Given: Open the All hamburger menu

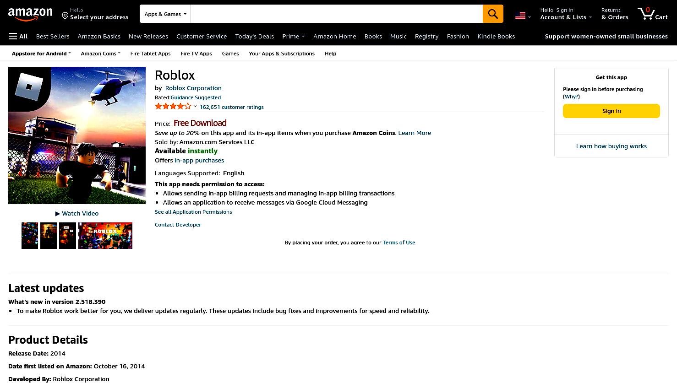Looking at the screenshot, I should (x=18, y=36).
